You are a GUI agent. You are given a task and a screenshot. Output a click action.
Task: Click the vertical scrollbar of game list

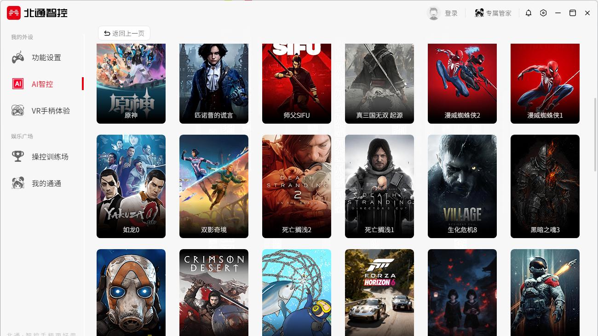tap(596, 134)
